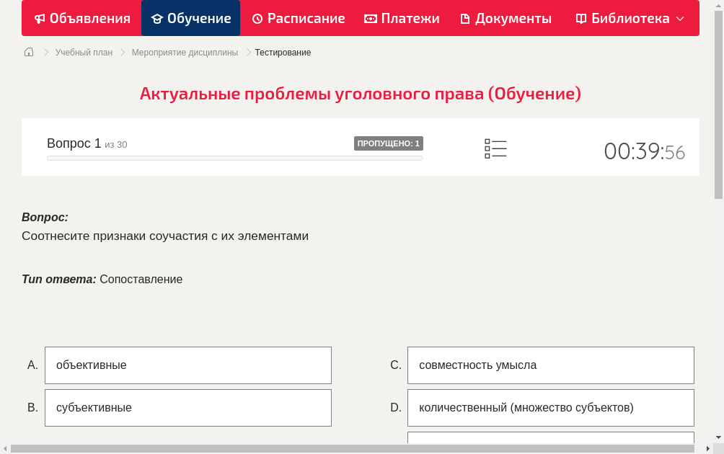Click the ПРОПУЩЕНО: 1 badge
This screenshot has width=724, height=454.
pos(389,143)
